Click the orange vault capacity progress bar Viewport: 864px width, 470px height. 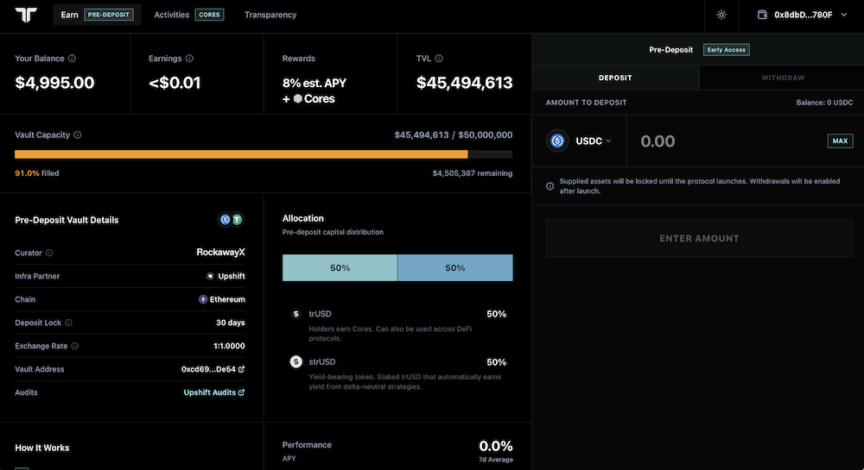(241, 154)
